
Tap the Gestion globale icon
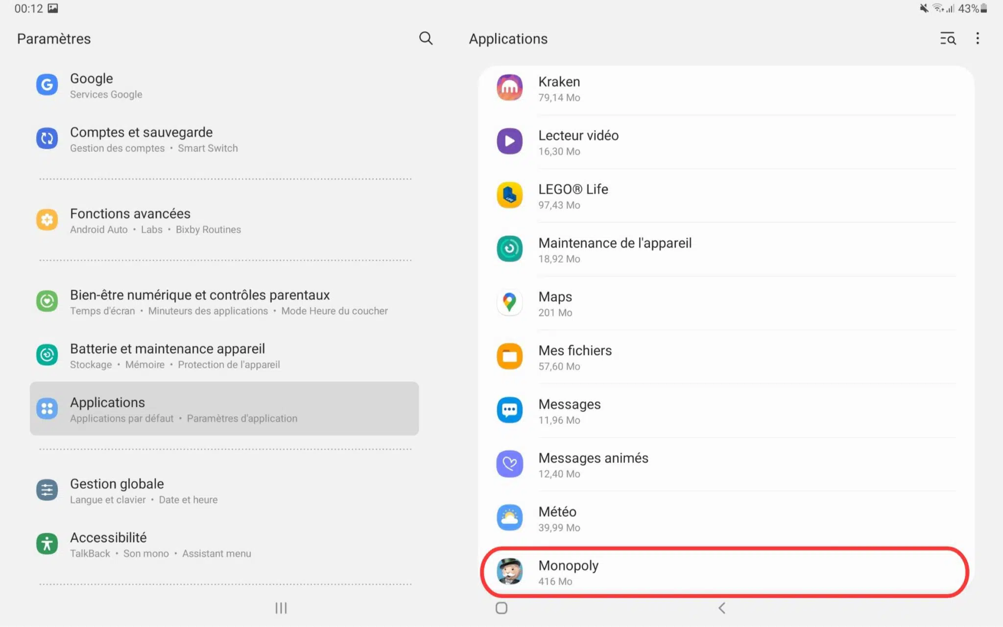(47, 490)
